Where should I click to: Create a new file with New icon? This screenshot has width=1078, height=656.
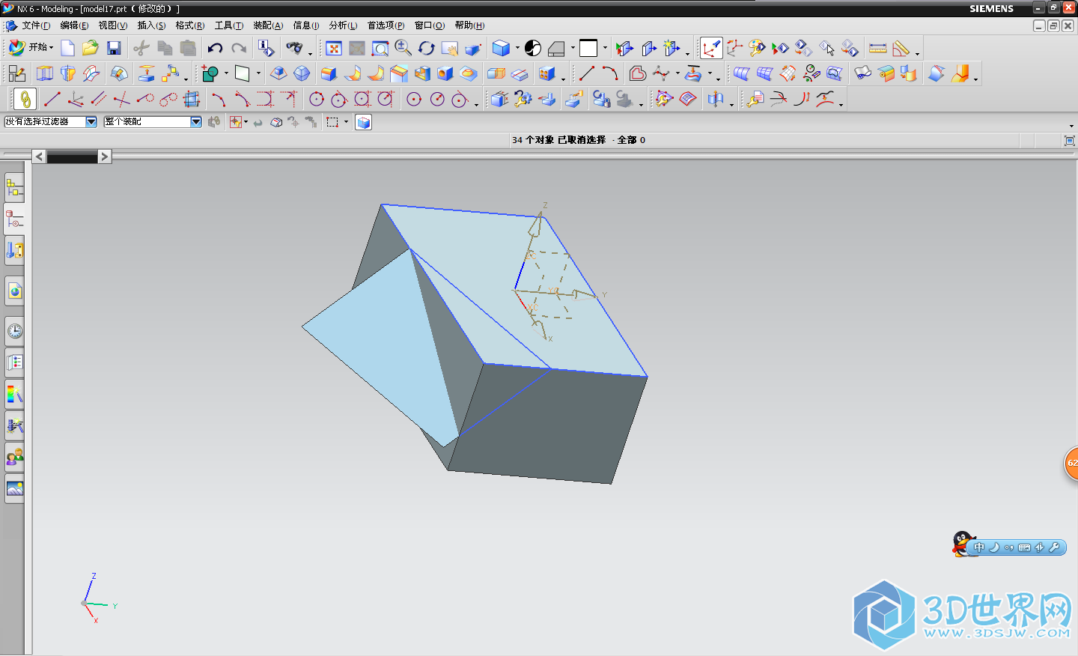[67, 48]
